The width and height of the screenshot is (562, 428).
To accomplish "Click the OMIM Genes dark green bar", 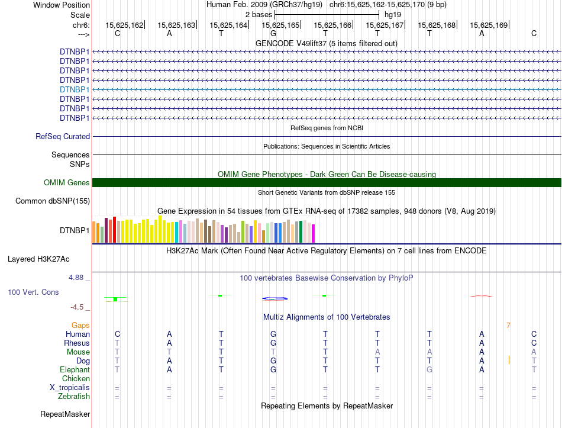I will coord(327,182).
